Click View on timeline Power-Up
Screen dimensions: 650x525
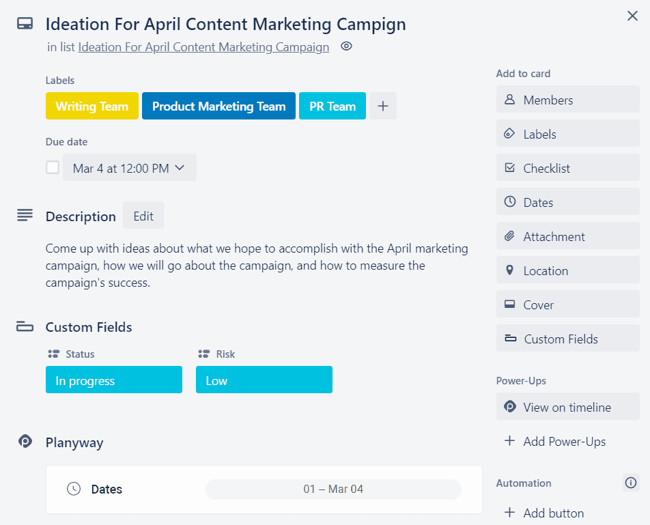click(x=567, y=406)
